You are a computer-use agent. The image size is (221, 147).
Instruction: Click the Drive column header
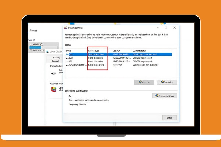tap(69, 51)
